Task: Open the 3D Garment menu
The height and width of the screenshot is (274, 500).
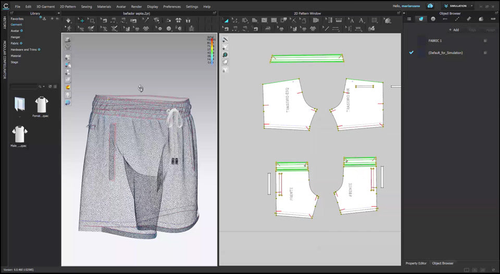Action: (45, 7)
